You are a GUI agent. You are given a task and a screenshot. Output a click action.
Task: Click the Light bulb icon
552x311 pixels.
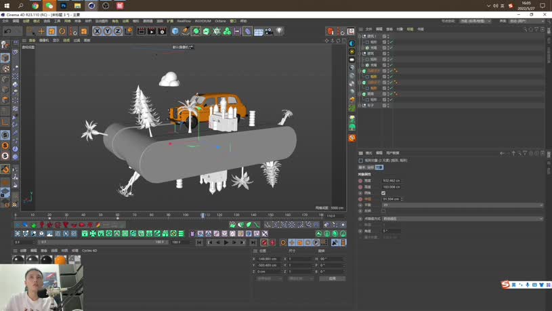(x=279, y=31)
